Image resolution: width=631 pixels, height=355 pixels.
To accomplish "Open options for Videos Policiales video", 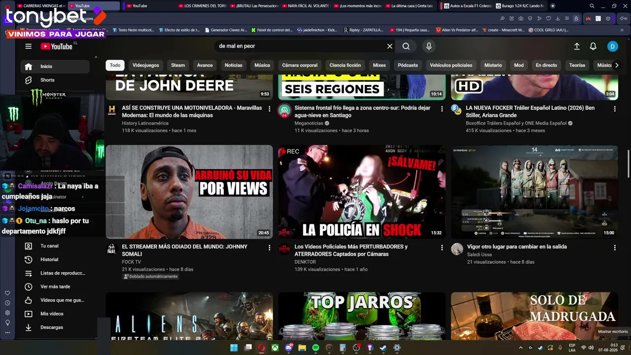I will (x=442, y=248).
